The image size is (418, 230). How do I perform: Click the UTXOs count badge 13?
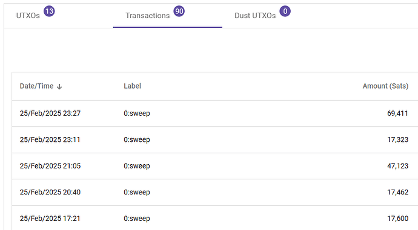click(49, 11)
